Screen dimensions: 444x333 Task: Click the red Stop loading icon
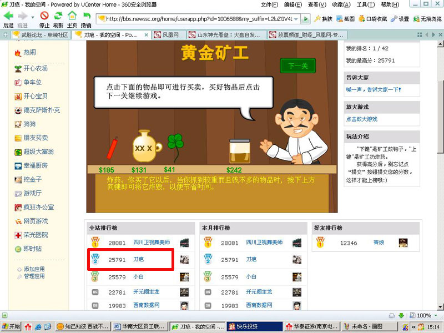[44, 16]
